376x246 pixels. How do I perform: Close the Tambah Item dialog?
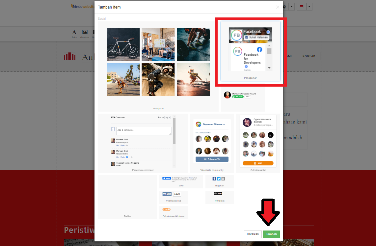click(x=278, y=7)
